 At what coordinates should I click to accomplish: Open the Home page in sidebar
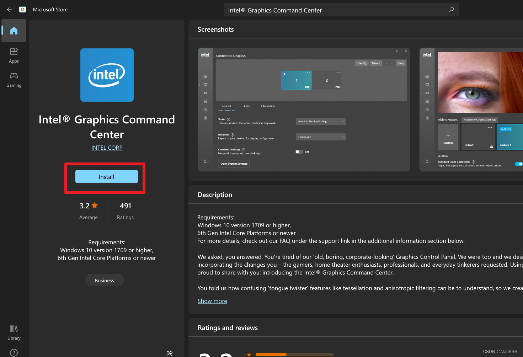[14, 31]
